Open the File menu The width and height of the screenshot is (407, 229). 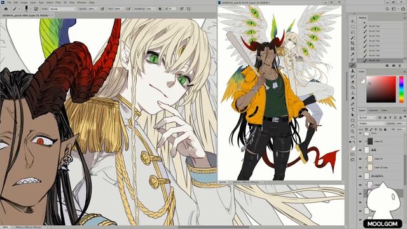click(x=10, y=3)
